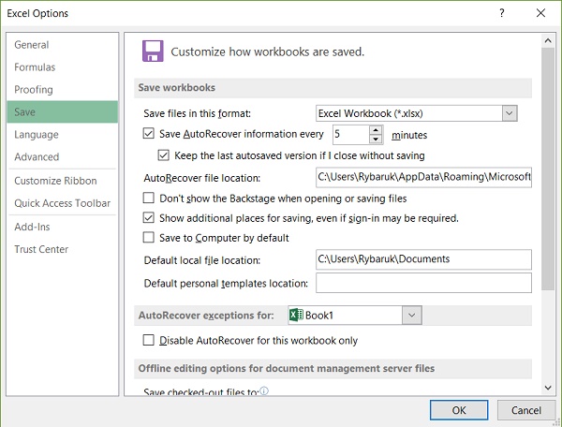Toggle Keep the last autosaved version checkbox
Screen dimensions: 562x427
tap(163, 155)
